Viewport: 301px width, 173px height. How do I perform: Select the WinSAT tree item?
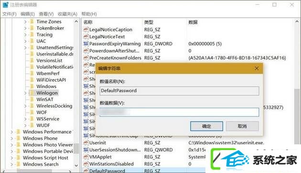45,99
